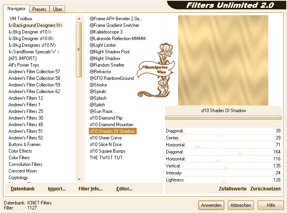Select @Sun Raze... filter

103,111
